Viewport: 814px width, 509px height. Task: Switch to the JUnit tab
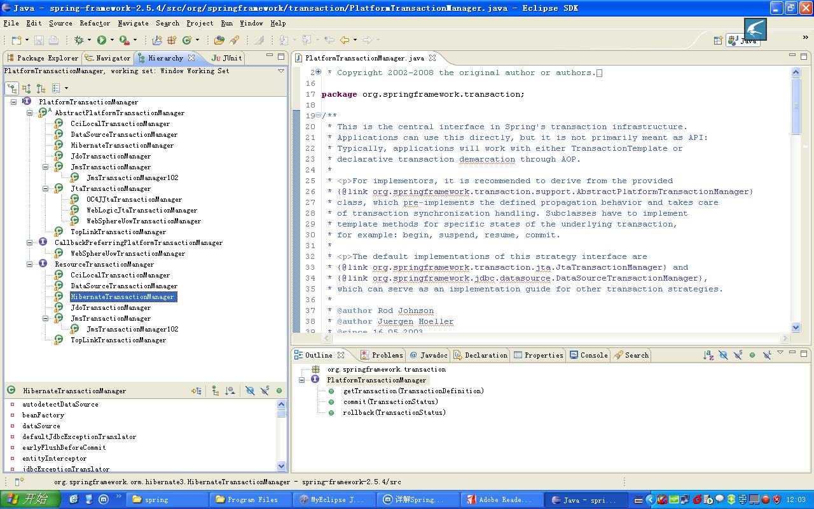[226, 58]
